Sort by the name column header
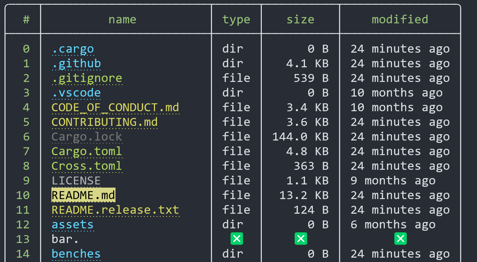 pyautogui.click(x=122, y=19)
